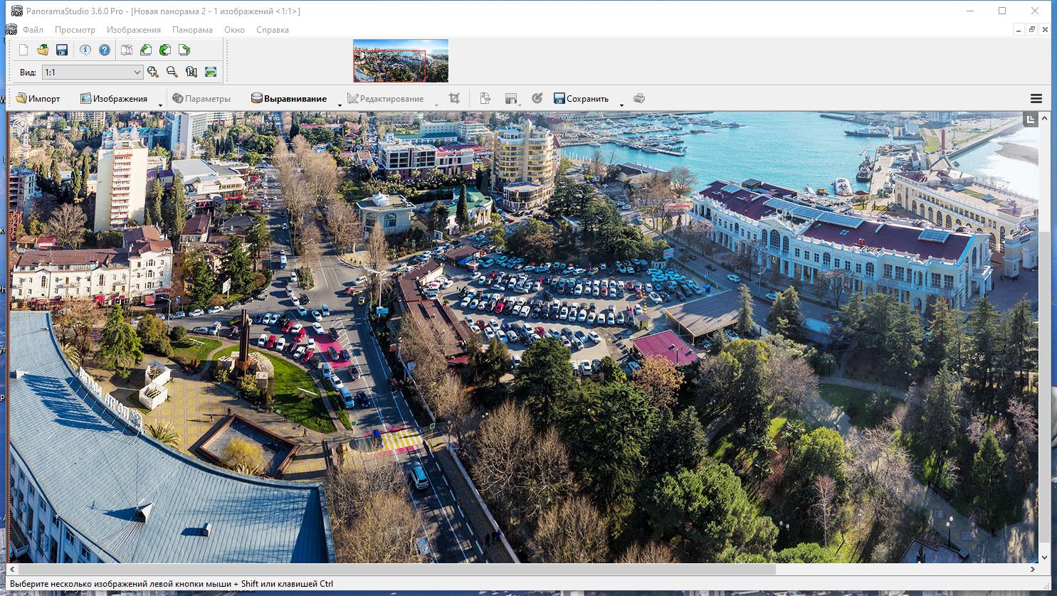Open the Панорама menu
1057x596 pixels.
pyautogui.click(x=192, y=30)
